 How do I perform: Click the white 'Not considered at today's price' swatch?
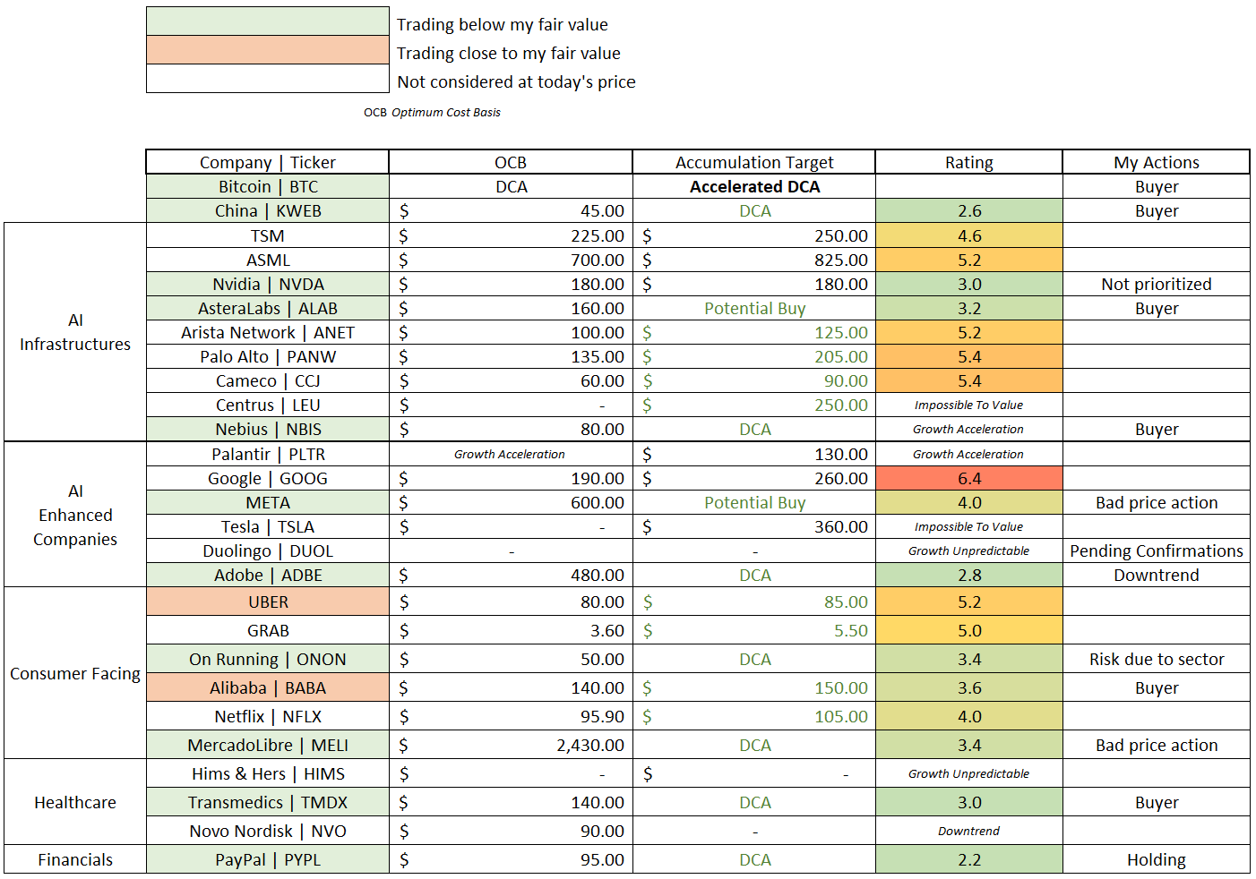point(268,79)
